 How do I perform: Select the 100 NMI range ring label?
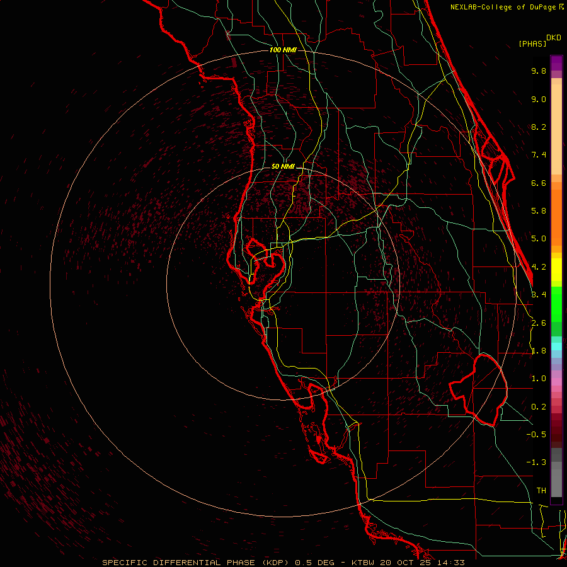coord(283,50)
